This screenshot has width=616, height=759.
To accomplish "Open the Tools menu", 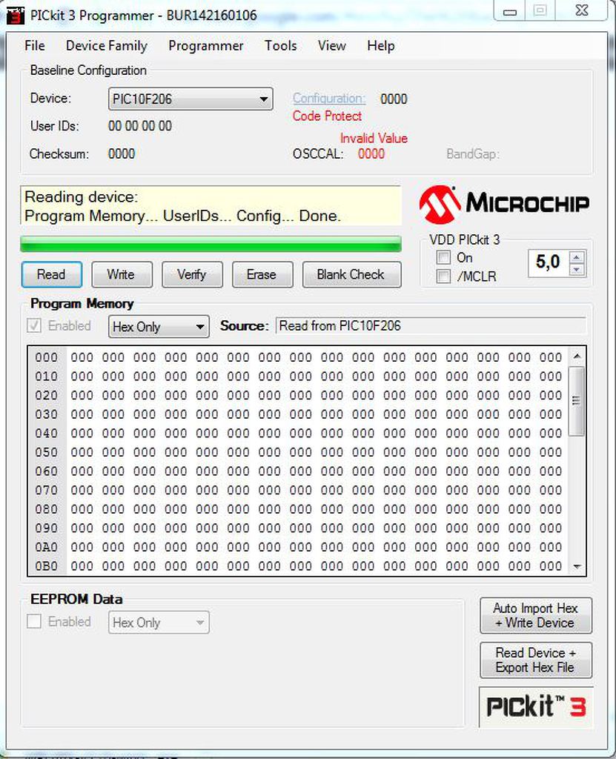I will 280,45.
